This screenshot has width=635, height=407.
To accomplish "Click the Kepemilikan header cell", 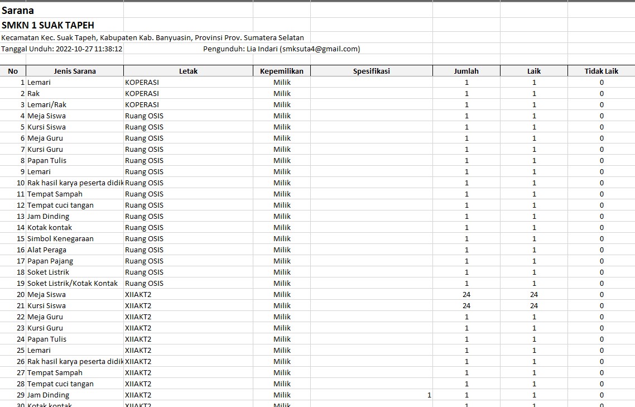I will (282, 71).
